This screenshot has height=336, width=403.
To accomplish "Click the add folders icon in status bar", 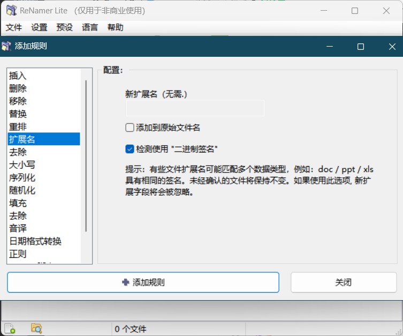I will 36,328.
